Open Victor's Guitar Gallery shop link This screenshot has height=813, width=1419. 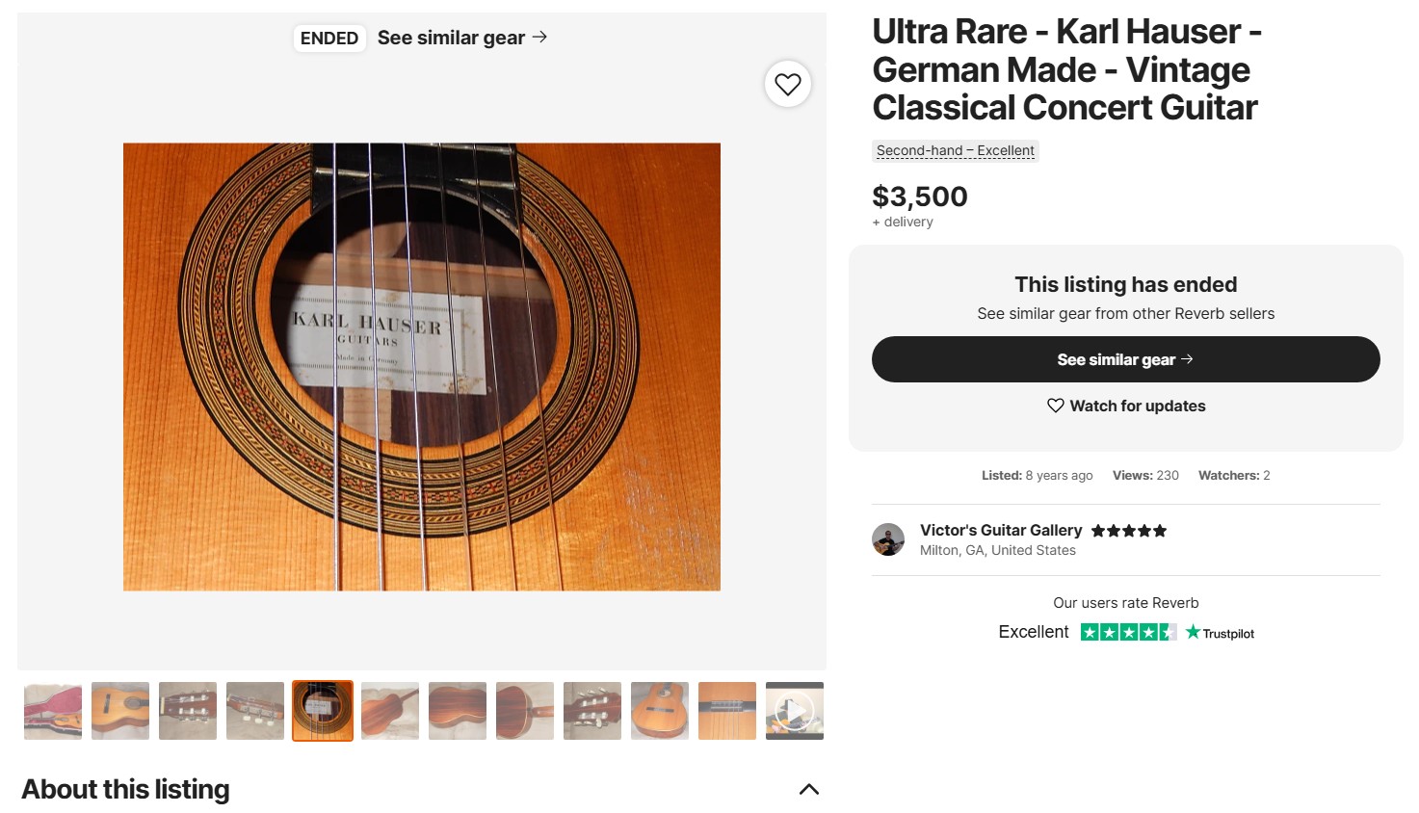coord(1000,531)
